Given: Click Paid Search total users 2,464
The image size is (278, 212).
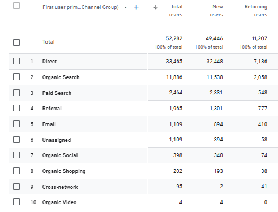Looking at the screenshot, I should pos(176,93).
